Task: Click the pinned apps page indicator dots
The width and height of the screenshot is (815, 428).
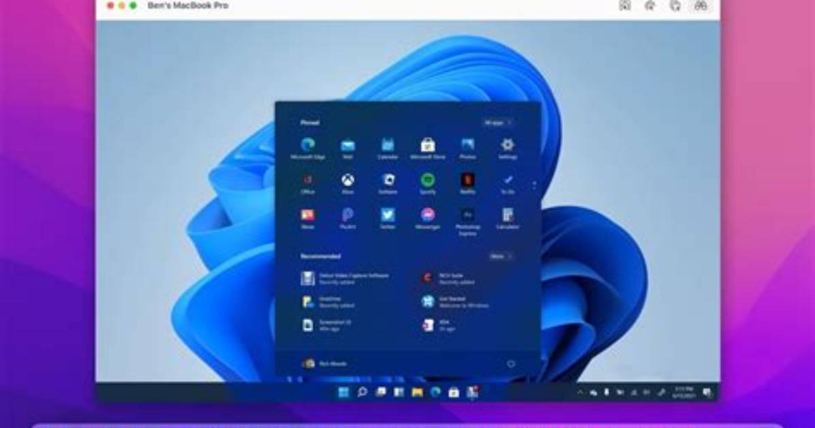Action: (534, 185)
